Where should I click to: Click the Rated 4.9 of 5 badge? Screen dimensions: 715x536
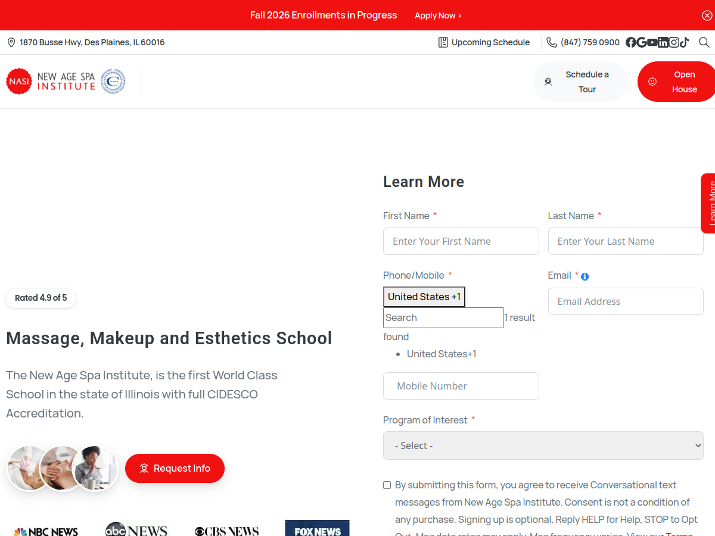coord(41,298)
